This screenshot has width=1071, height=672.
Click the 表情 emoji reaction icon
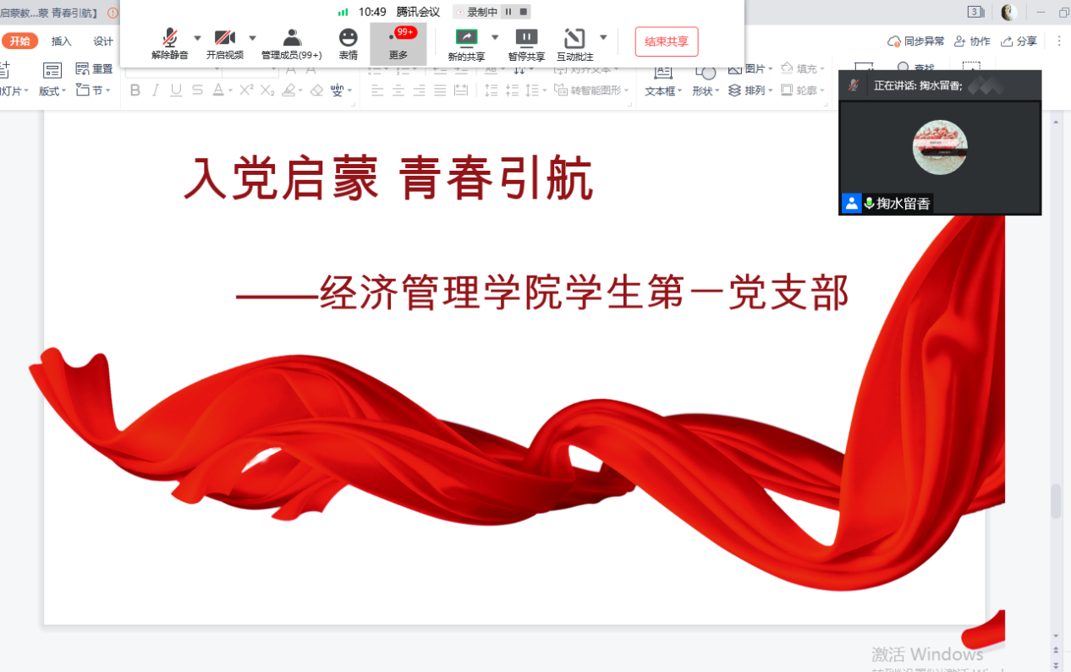(348, 43)
